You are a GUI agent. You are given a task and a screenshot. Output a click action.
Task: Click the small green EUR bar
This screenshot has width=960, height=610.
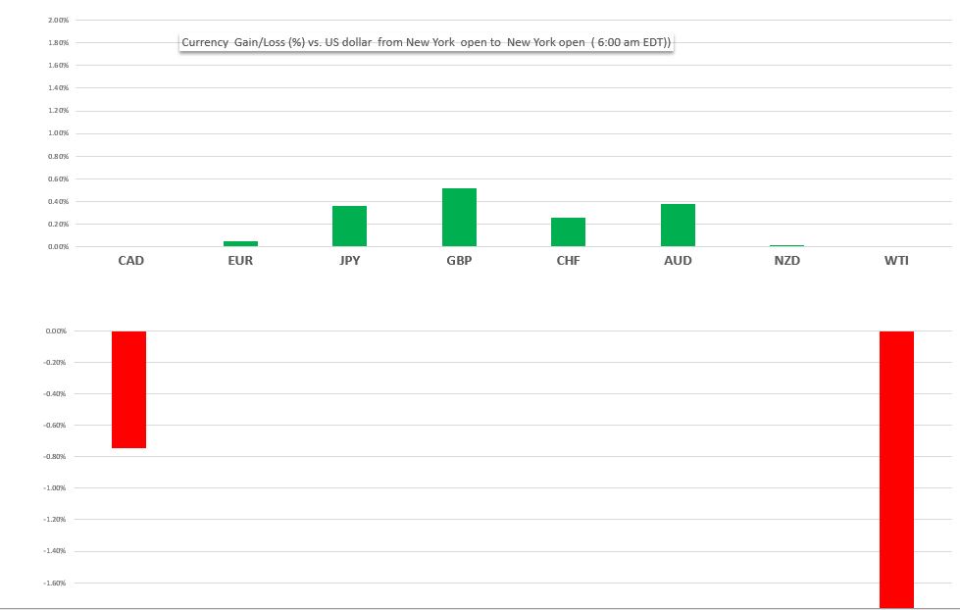coord(240,243)
